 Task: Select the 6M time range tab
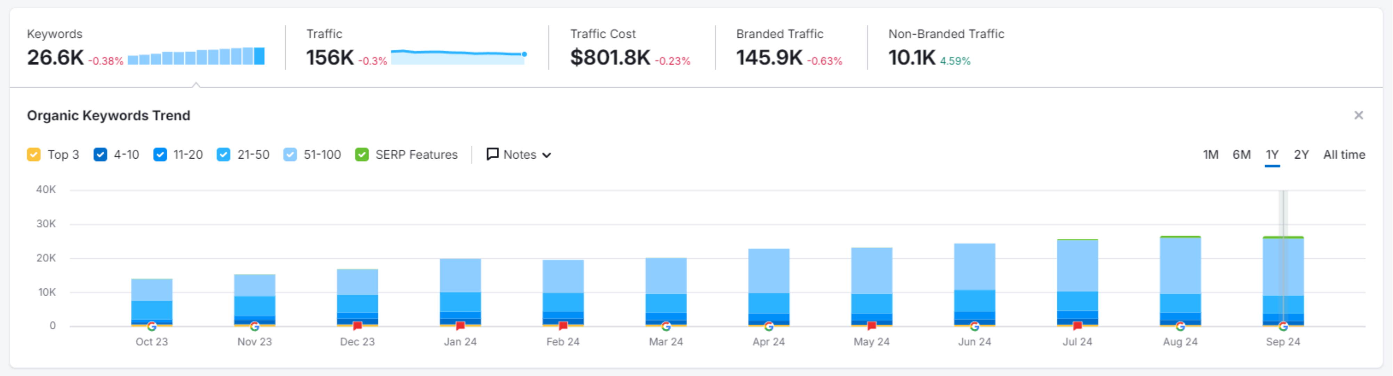[x=1242, y=155]
